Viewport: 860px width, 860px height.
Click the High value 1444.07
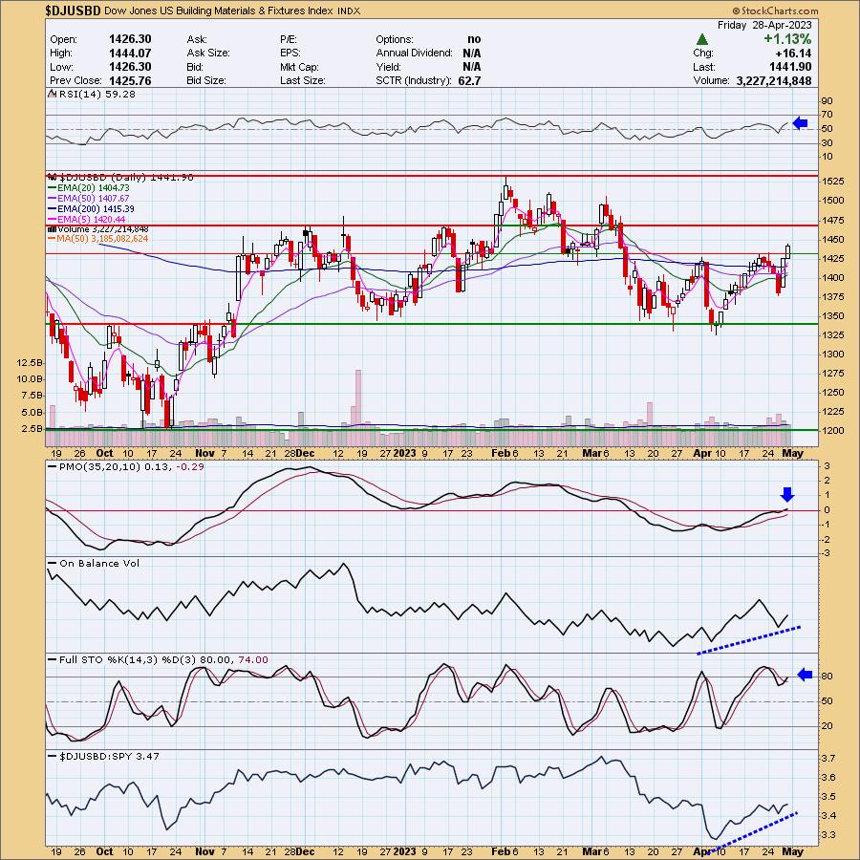pyautogui.click(x=130, y=54)
